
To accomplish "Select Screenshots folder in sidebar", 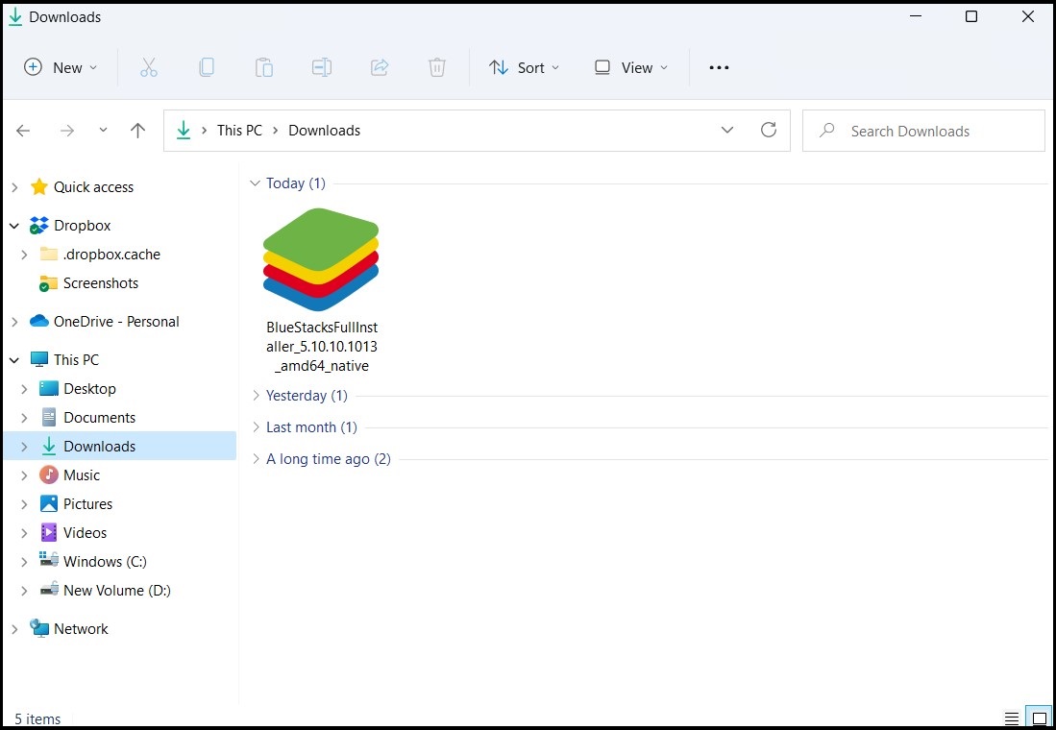I will (x=100, y=282).
